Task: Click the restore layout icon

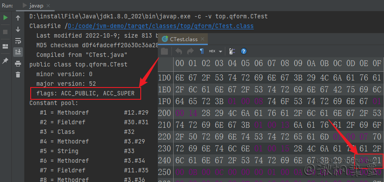Action: click(5, 46)
